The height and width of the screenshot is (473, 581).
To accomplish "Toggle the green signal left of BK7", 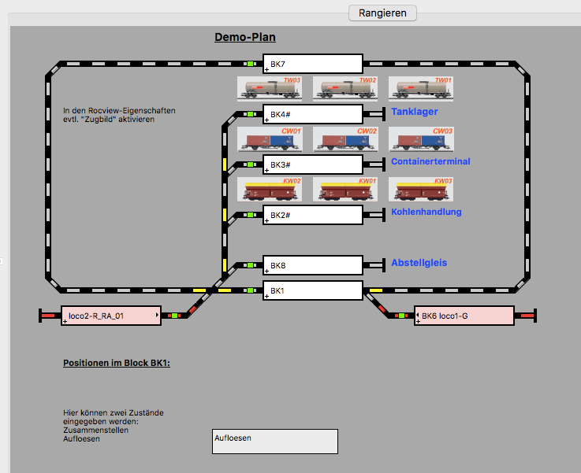I will [x=250, y=64].
